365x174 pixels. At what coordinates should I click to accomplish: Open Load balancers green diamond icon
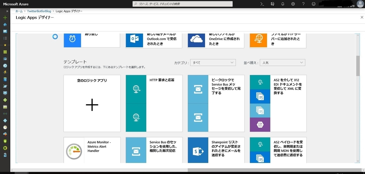pos(5,100)
